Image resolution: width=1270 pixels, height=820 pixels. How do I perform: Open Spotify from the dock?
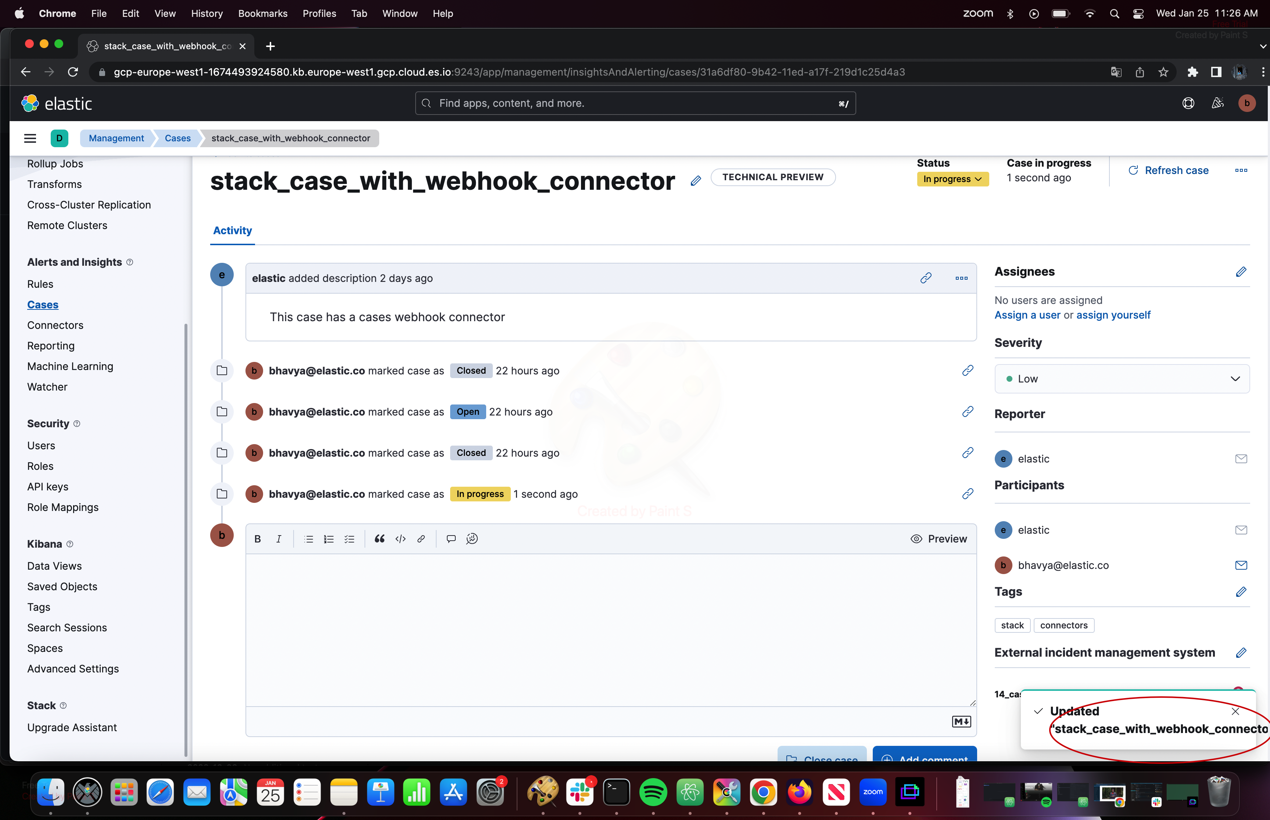point(653,792)
